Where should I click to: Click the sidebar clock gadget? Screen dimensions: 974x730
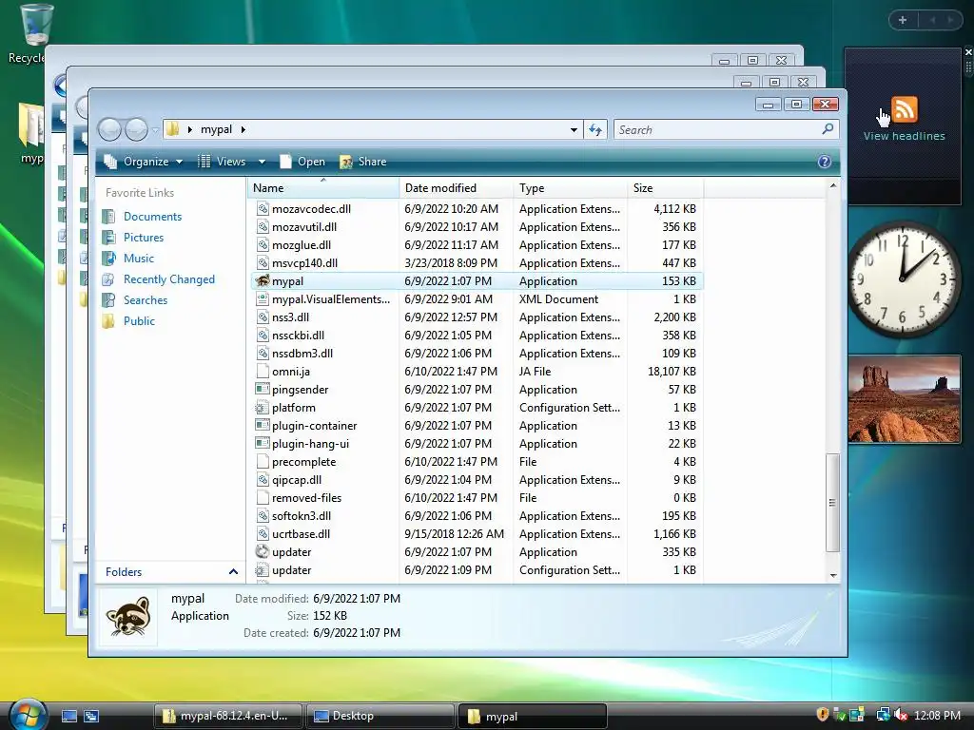(904, 279)
